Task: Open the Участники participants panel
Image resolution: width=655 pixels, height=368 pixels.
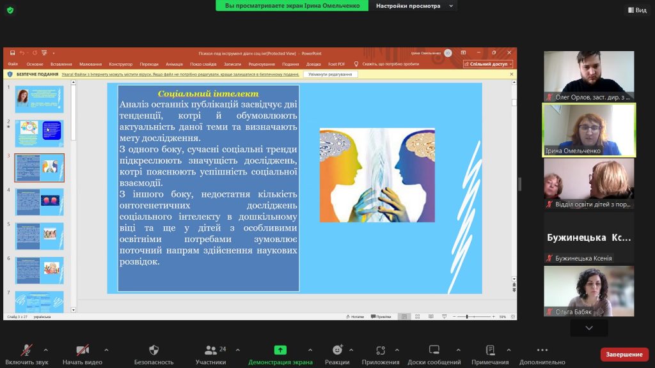Action: 210,350
